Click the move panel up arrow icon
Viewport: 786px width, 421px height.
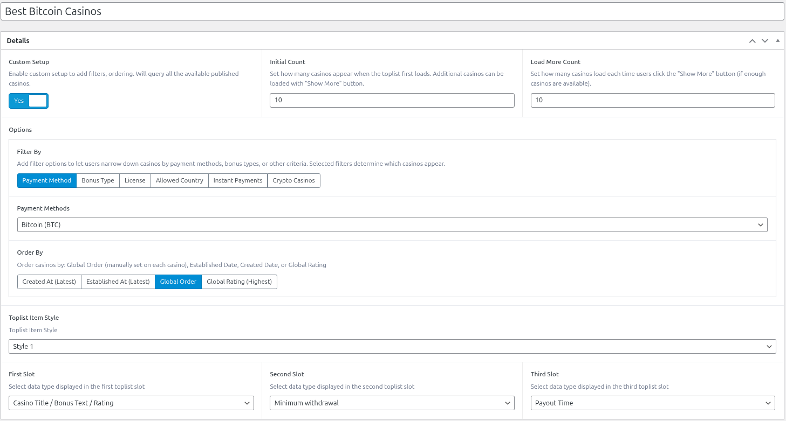coord(752,41)
